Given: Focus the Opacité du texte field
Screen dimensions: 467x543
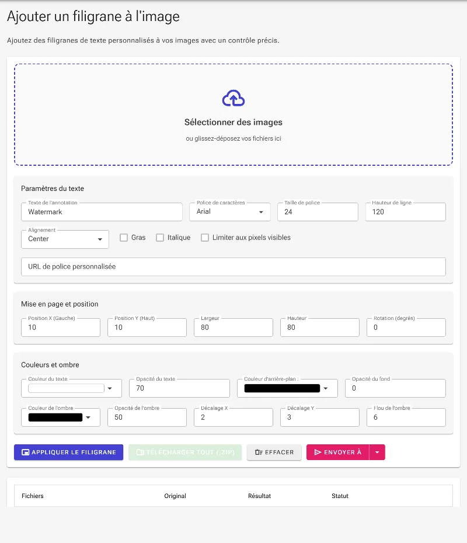Looking at the screenshot, I should coord(179,388).
